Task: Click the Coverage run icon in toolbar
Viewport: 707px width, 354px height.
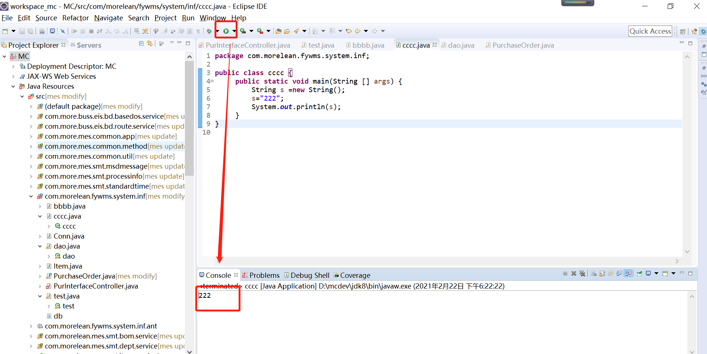Action: click(243, 31)
